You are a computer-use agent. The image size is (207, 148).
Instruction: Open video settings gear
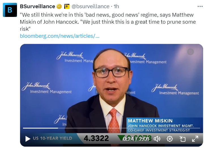[170, 139]
